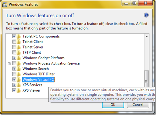Click the folder icon beside Telnet Client

click(x=18, y=42)
